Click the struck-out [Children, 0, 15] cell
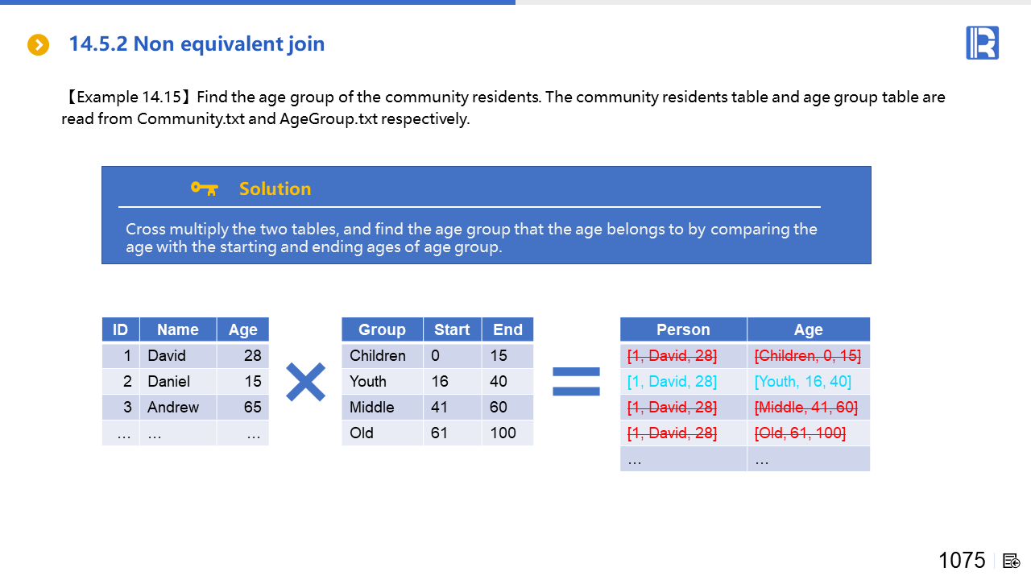The width and height of the screenshot is (1031, 580). pos(807,355)
